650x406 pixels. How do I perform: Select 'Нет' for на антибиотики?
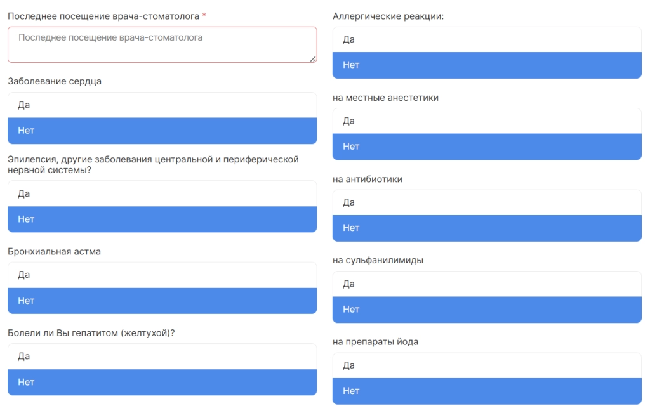487,228
